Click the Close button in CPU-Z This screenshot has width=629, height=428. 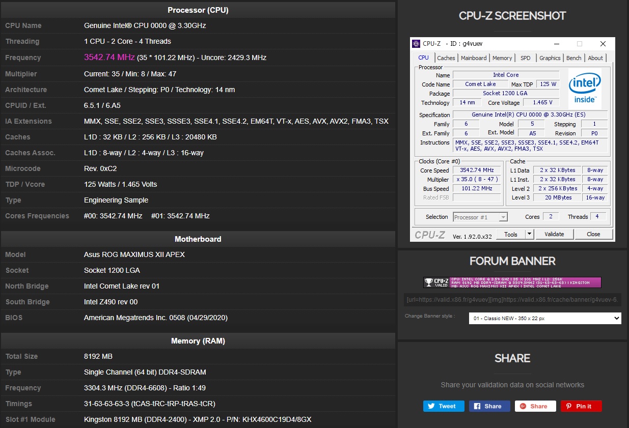click(593, 234)
